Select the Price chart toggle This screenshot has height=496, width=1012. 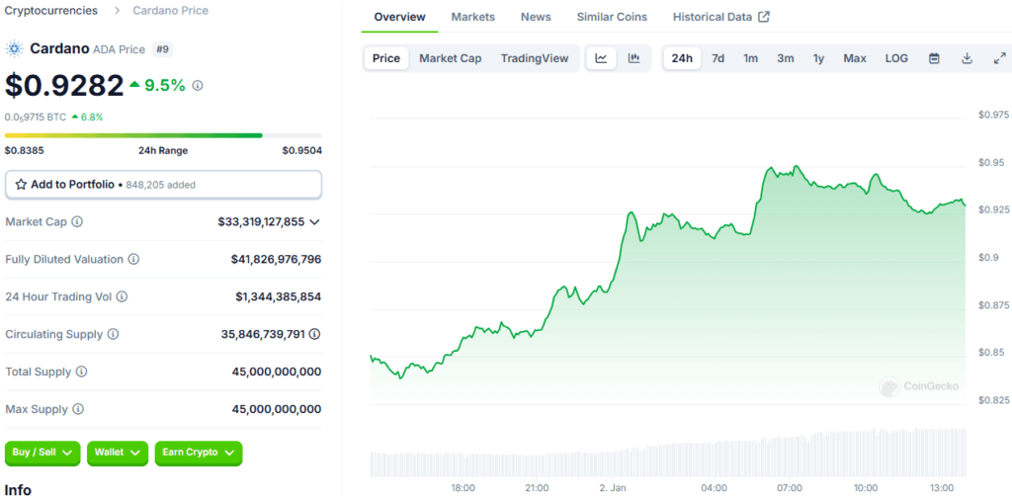(386, 58)
